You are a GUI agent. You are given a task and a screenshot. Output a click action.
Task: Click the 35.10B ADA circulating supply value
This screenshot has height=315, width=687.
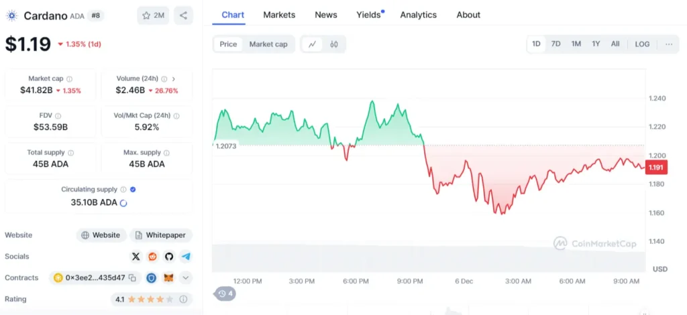94,202
